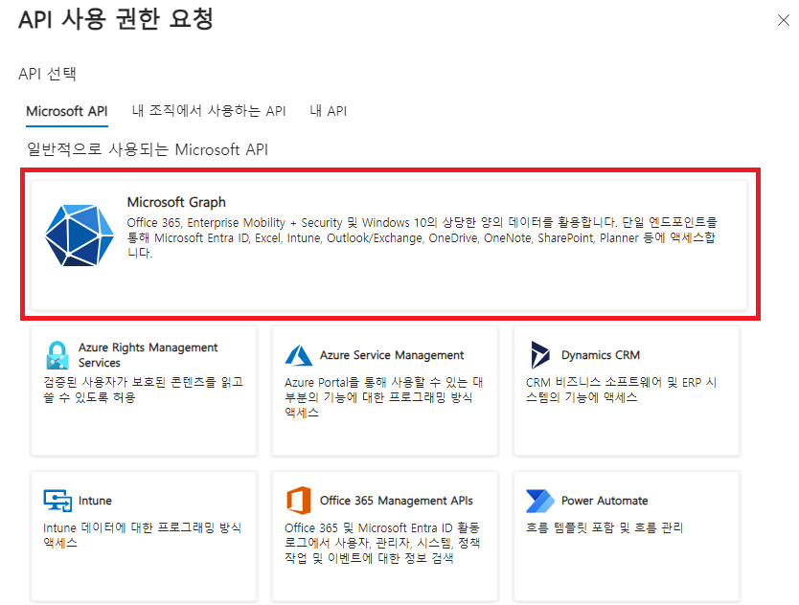Switch to the Microsoft API tab

[67, 111]
